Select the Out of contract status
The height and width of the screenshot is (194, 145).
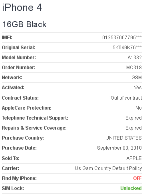pos(126,98)
